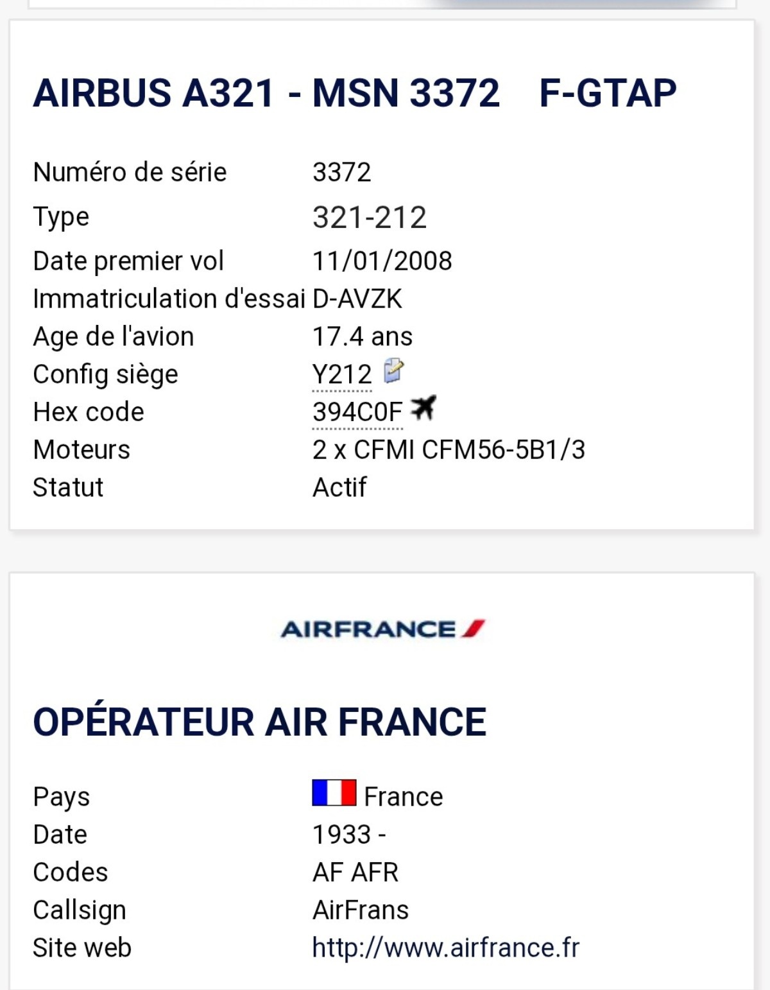The height and width of the screenshot is (990, 770).
Task: Click the France country name
Action: click(403, 797)
